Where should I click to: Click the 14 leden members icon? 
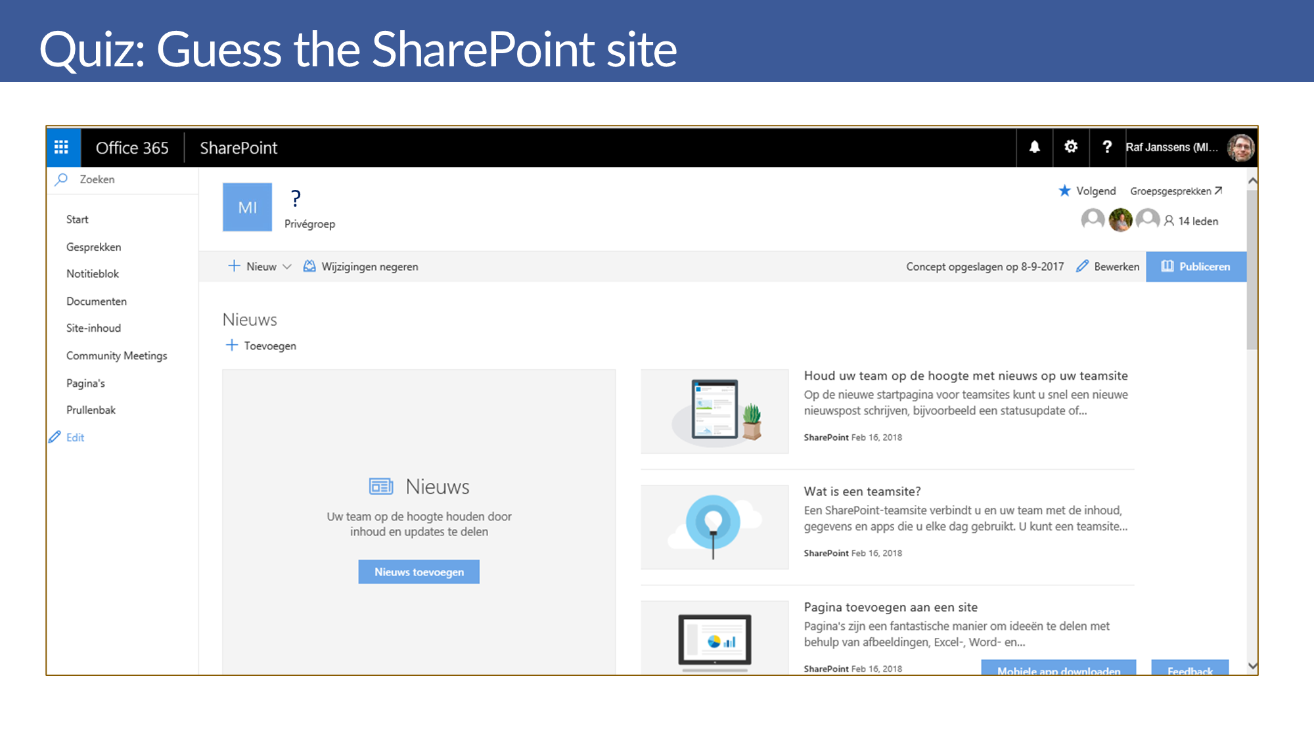[1169, 221]
